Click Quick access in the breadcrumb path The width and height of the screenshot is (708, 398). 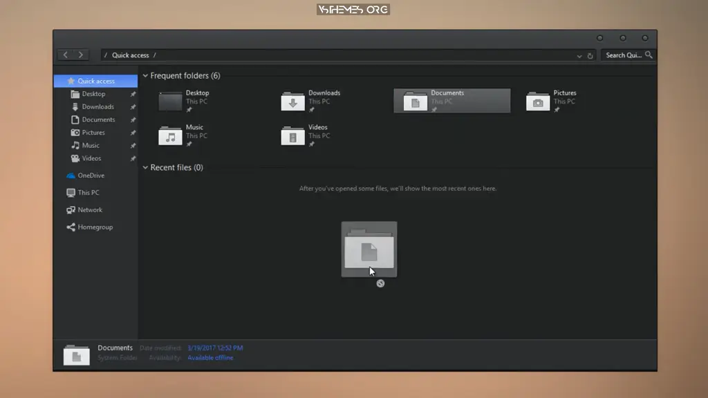click(x=131, y=55)
